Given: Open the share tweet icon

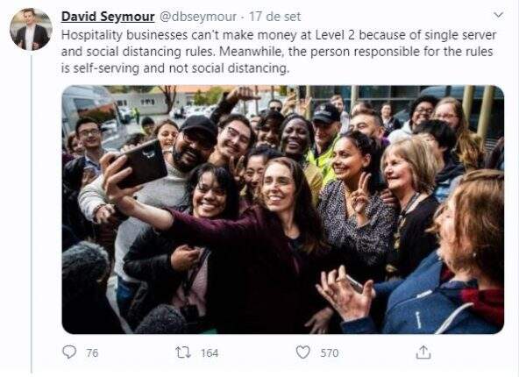Looking at the screenshot, I should coord(423,352).
